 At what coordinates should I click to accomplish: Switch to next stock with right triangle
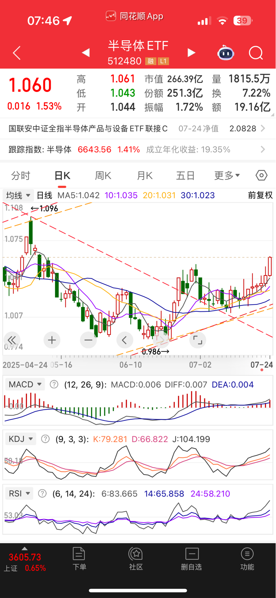click(192, 53)
